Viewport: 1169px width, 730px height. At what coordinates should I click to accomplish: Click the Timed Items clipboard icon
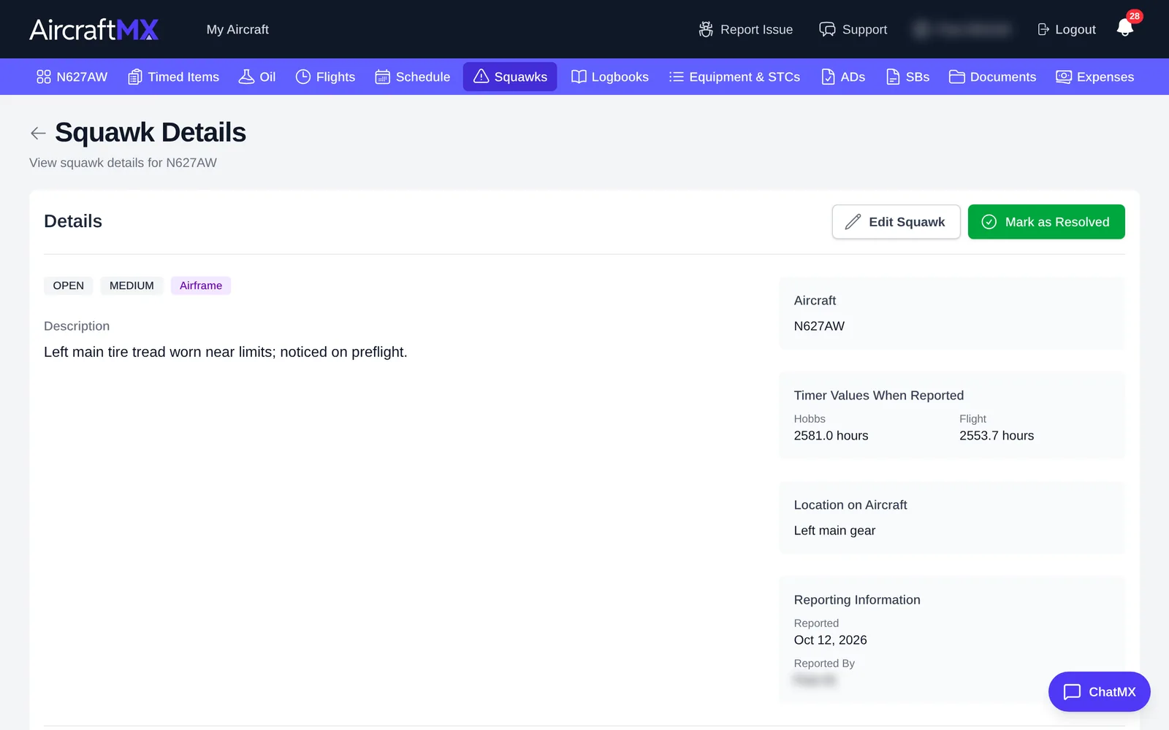(x=135, y=77)
